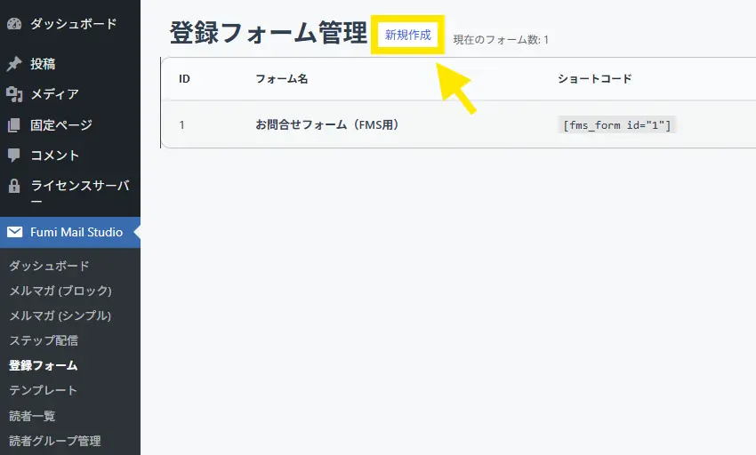
Task: Go to メルマガ (シンプル) submenu
Action: point(60,315)
